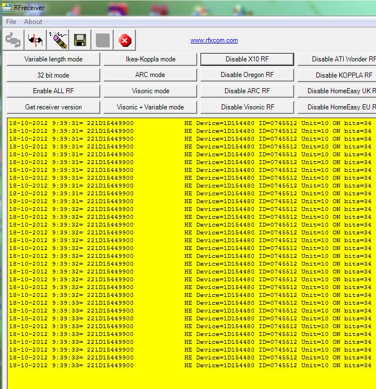The image size is (376, 389).
Task: Disable Oregon RF reception
Action: point(247,75)
